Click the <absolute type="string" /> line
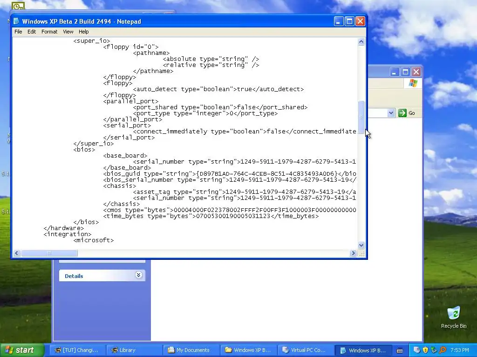477x357 pixels. click(211, 59)
